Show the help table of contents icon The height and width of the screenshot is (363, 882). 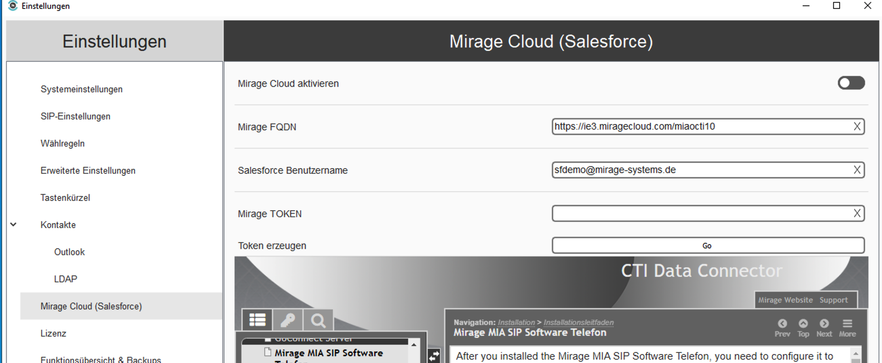(257, 320)
